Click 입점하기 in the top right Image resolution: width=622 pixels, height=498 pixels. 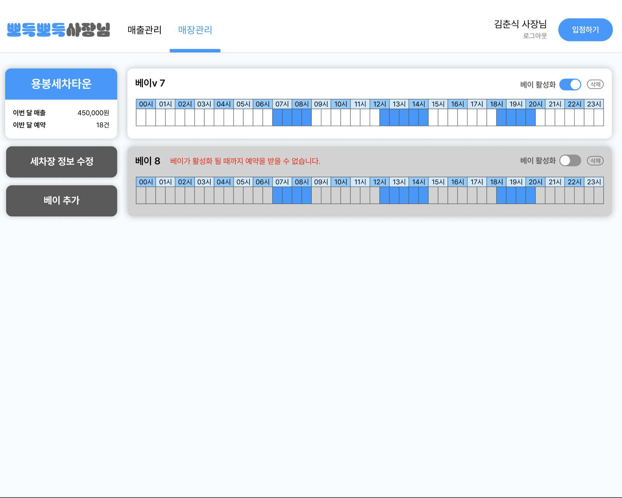[x=585, y=29]
